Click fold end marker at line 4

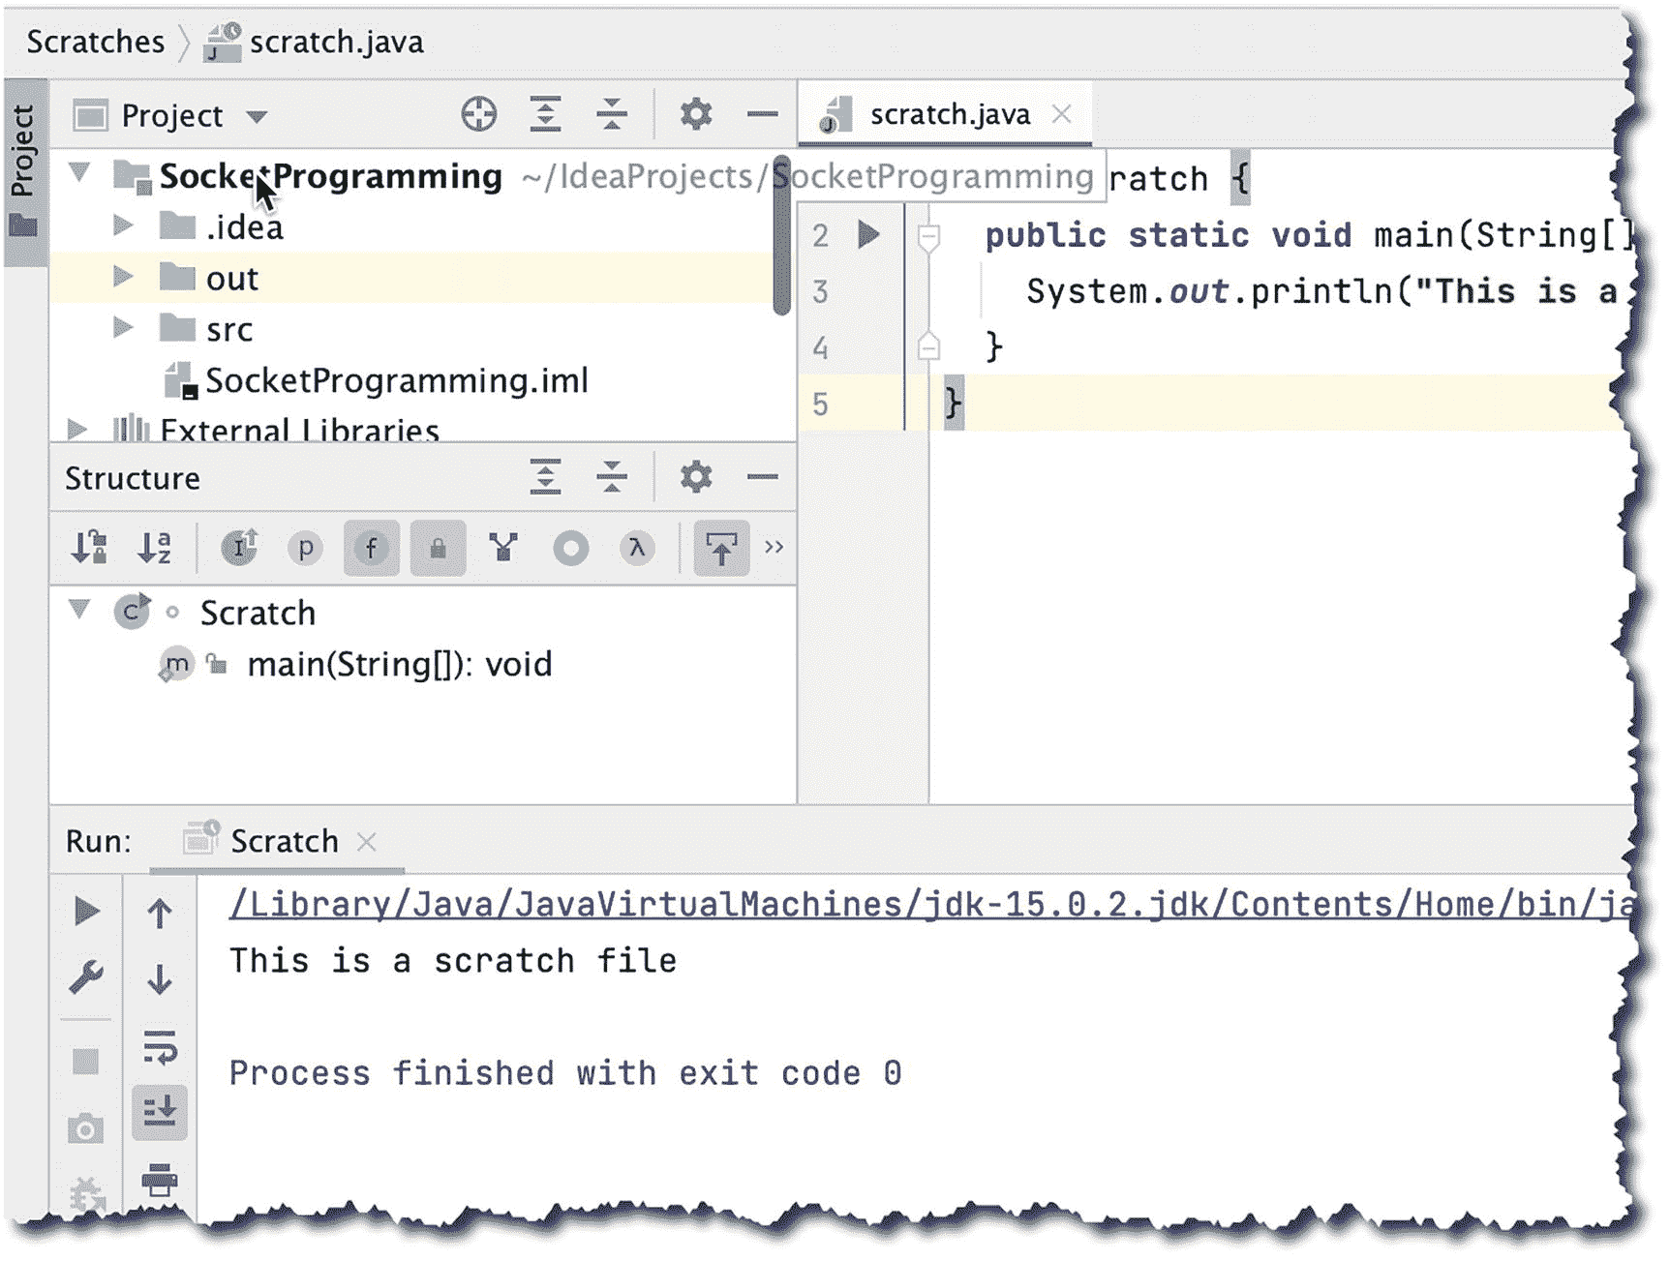click(x=928, y=345)
